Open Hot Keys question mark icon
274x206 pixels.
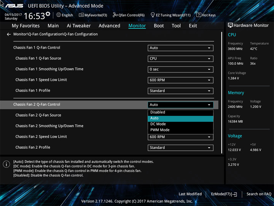(199, 15)
